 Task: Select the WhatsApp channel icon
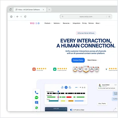(x=36, y=108)
